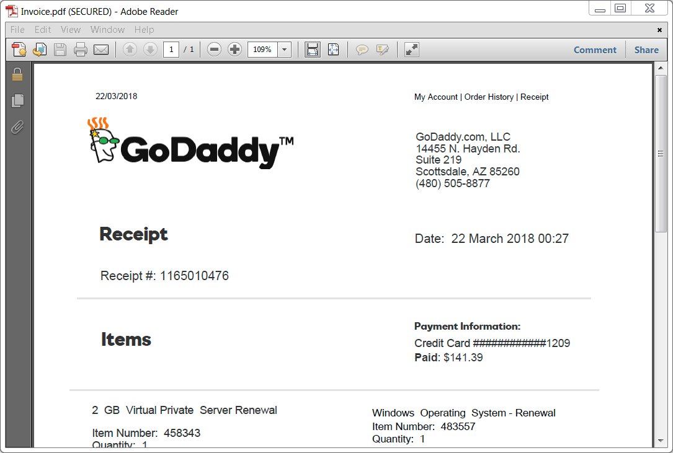This screenshot has height=453, width=673.
Task: Click the Save floppy disk icon
Action: click(60, 50)
